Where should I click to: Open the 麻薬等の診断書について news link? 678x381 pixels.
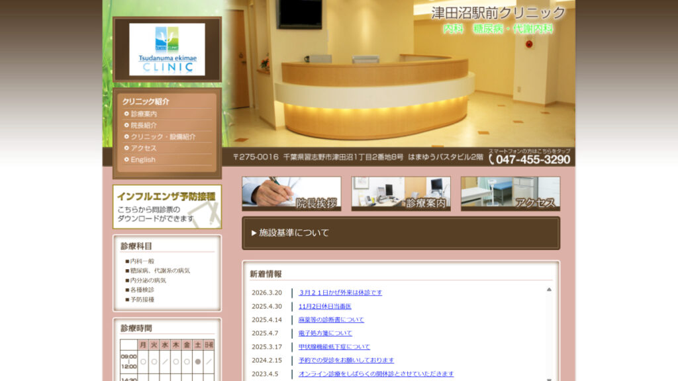[331, 319]
